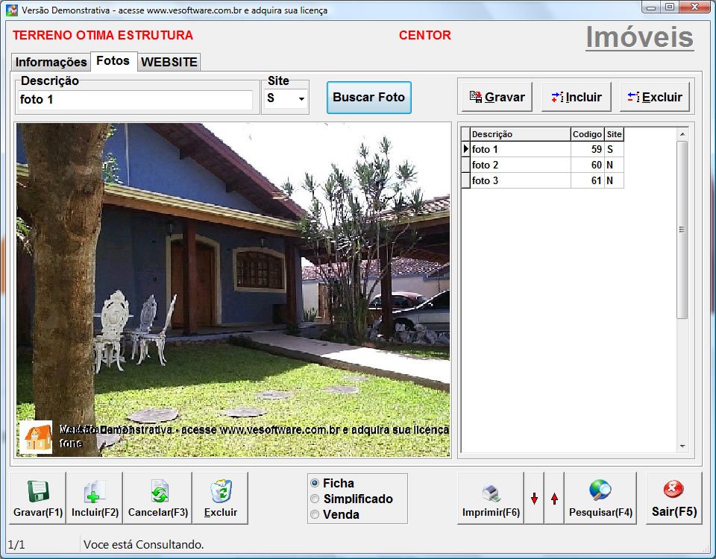Choose the Simplificado option
716x559 pixels.
[x=316, y=499]
